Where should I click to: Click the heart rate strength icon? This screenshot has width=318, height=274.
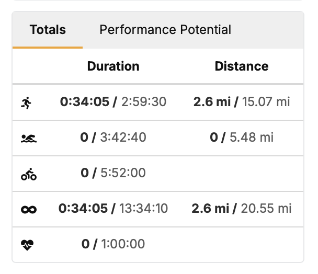click(x=27, y=245)
